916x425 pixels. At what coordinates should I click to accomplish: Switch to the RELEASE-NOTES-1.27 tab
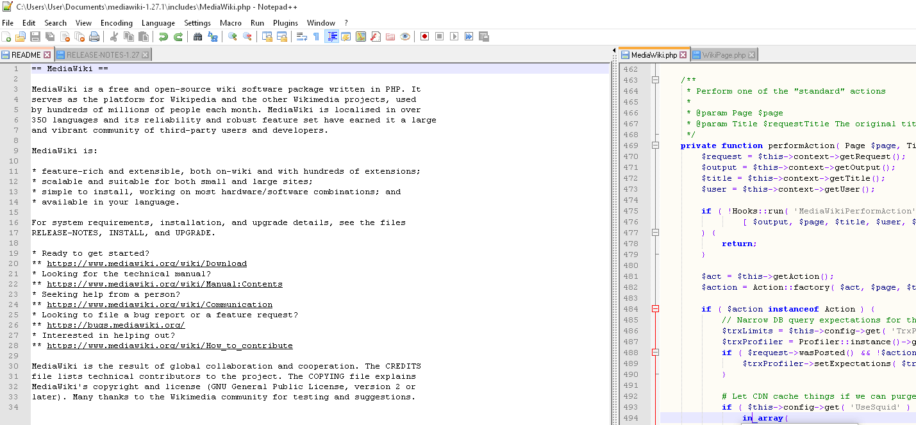tap(103, 55)
